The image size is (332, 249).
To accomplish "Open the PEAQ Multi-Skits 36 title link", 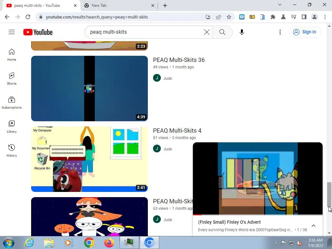I will (x=179, y=60).
